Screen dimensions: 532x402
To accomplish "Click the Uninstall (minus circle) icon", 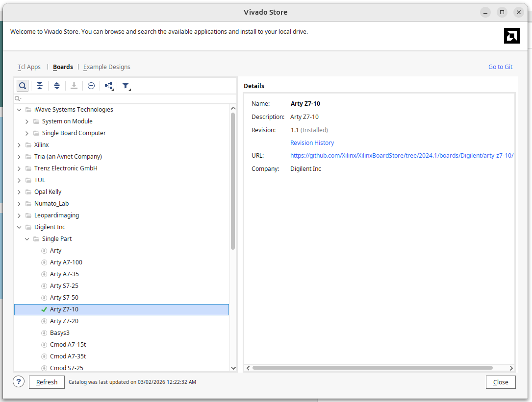I will pos(91,86).
